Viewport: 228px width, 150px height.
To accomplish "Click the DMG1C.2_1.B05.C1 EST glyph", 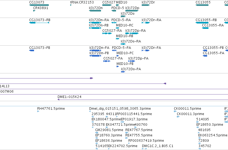I will (x=144, y=149).
